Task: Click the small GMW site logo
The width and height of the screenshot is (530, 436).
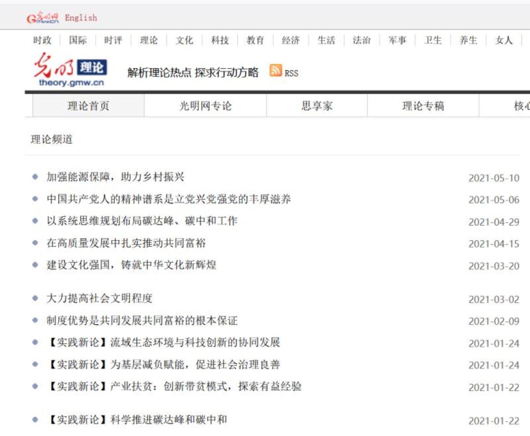Action: [x=42, y=18]
